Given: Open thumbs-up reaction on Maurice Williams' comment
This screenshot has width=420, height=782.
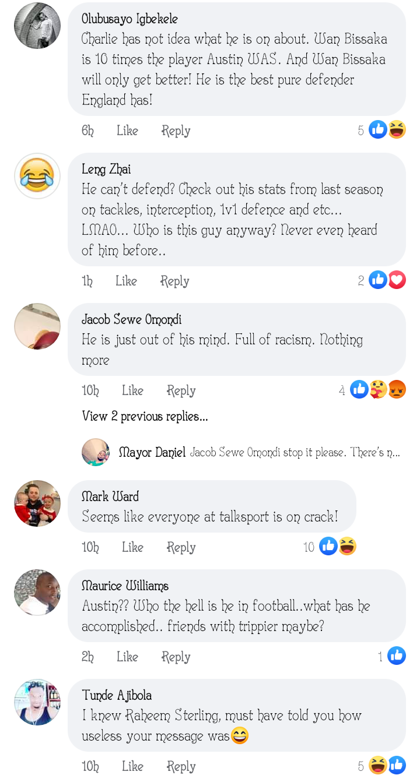Looking at the screenshot, I should click(x=397, y=656).
